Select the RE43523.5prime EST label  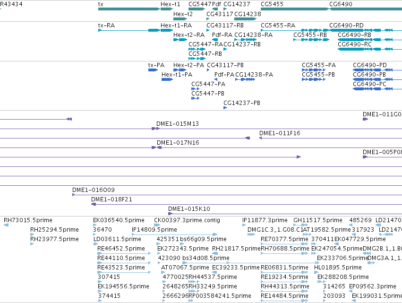(121, 268)
